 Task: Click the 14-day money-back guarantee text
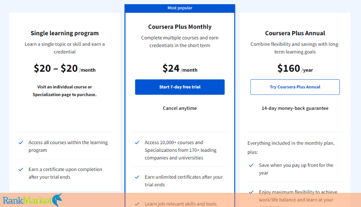[x=295, y=108]
